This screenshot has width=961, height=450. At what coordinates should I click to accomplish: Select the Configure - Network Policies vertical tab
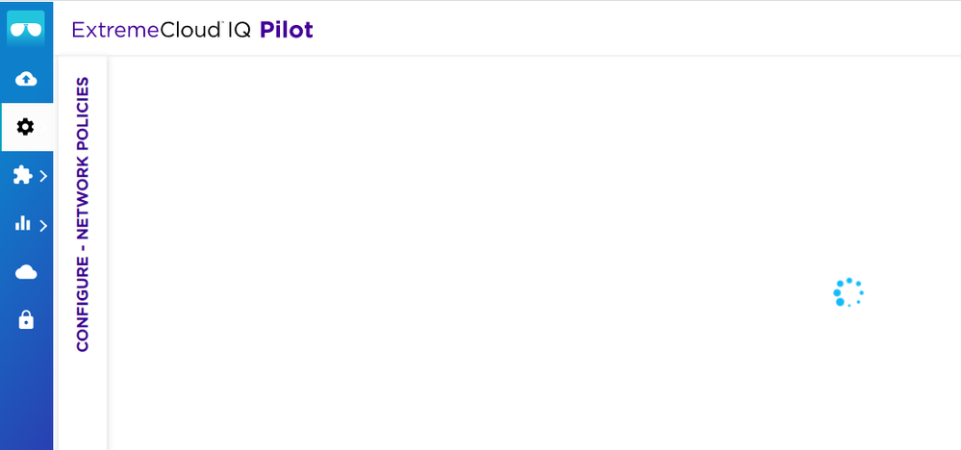[x=83, y=213]
